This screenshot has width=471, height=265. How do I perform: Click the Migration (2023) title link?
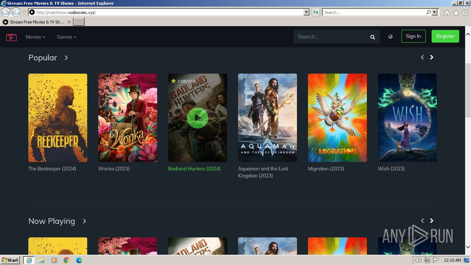pyautogui.click(x=326, y=169)
